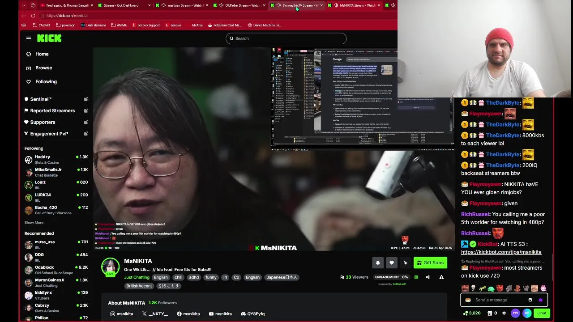
Task: Open LURK24's channel in Following
Action: coord(56,197)
